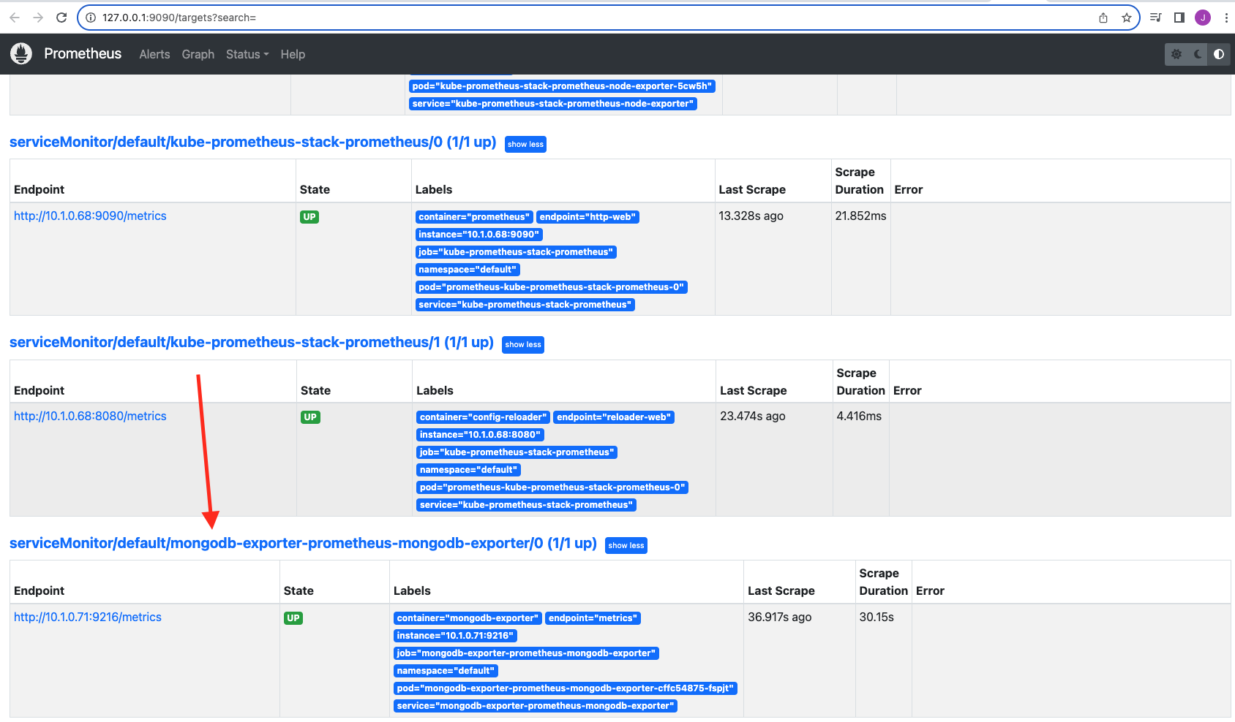This screenshot has width=1235, height=722.
Task: Open the Alerts page
Action: (x=154, y=54)
